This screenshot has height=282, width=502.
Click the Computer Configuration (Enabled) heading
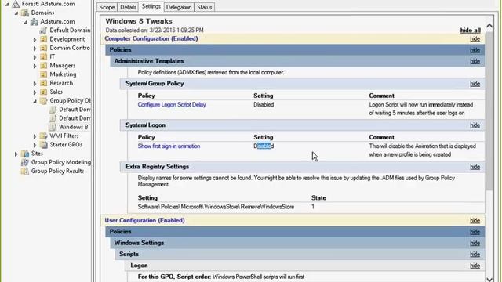151,38
